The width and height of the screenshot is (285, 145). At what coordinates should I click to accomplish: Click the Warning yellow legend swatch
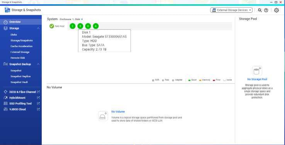click(x=200, y=80)
